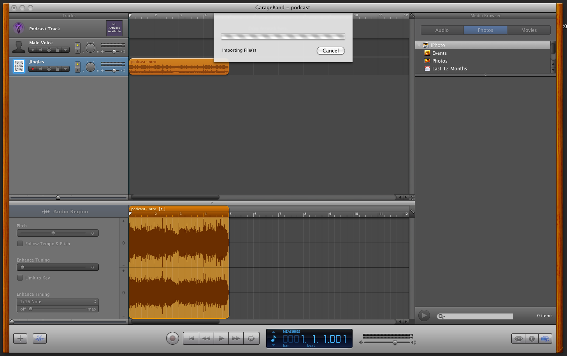
Task: Select the Jingles sheet music icon
Action: 19,66
